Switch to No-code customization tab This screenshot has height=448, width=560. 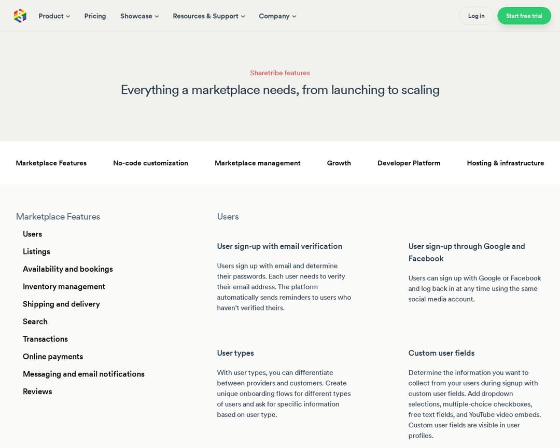coord(150,163)
